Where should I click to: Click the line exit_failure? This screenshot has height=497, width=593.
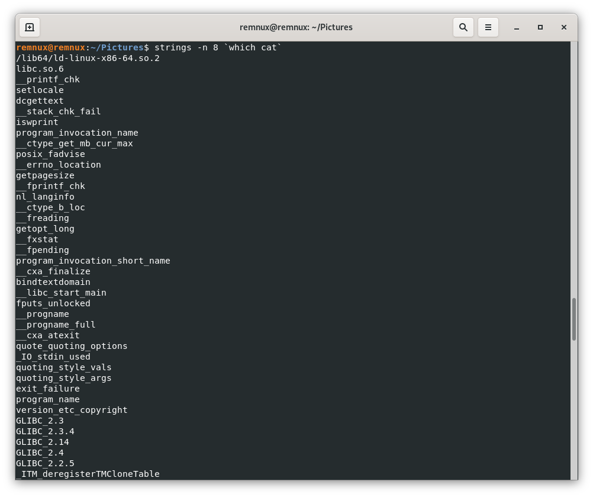(x=48, y=389)
